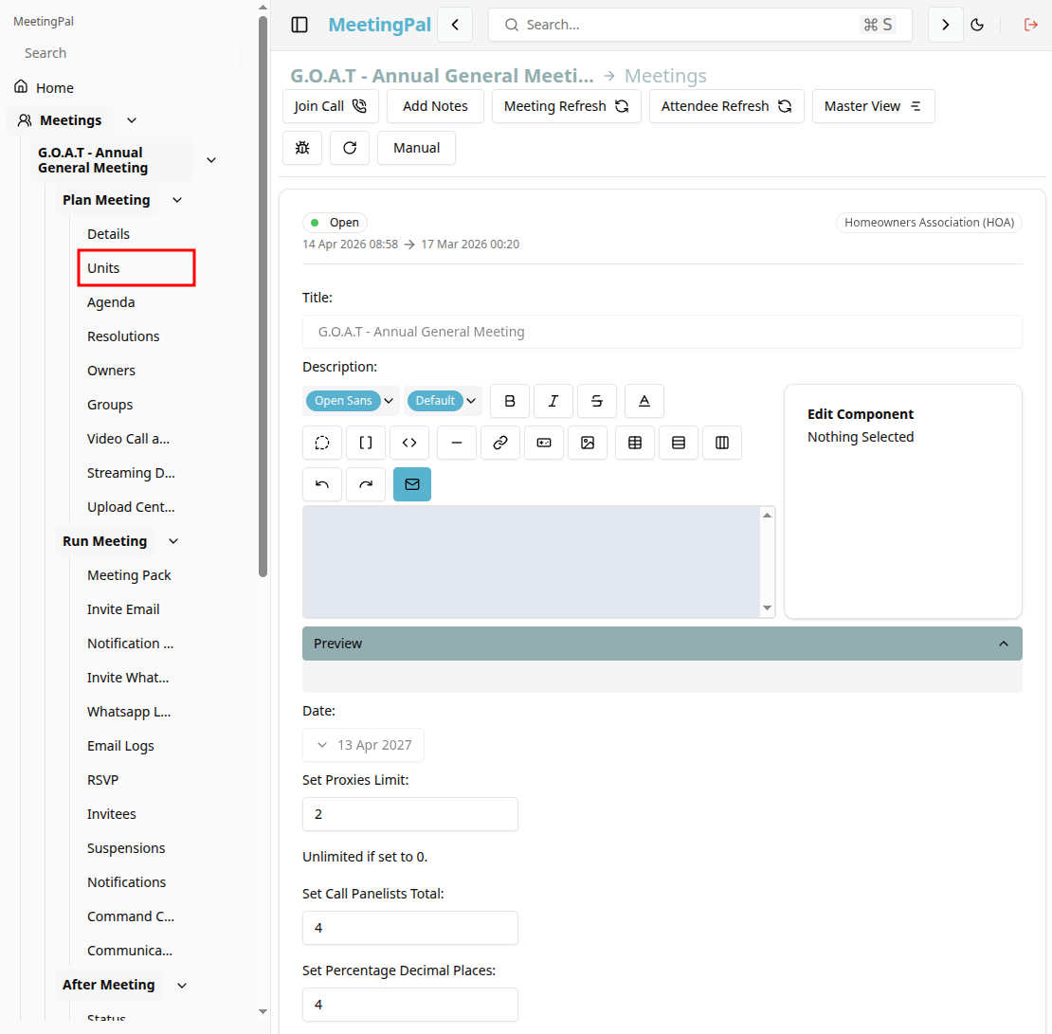Insert an image via picture icon
Viewport: 1052px width, 1034px height.
pos(588,443)
